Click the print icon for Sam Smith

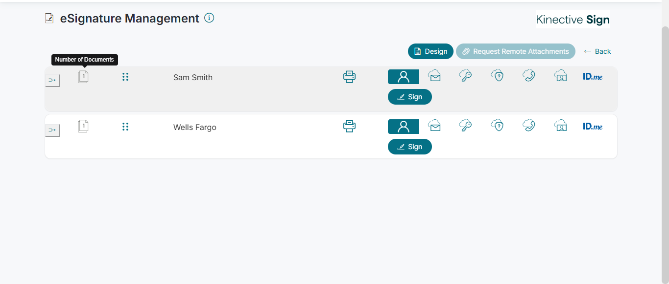pos(349,77)
